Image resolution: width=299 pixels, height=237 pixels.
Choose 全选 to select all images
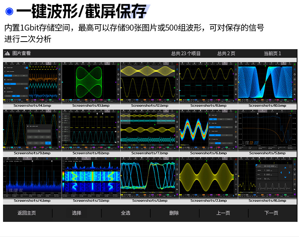126,213
